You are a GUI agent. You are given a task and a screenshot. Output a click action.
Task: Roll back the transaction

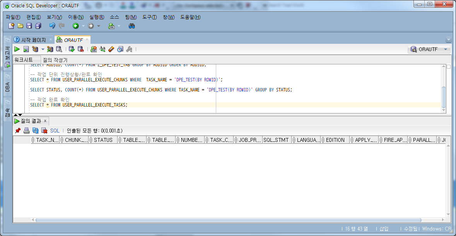[80, 49]
